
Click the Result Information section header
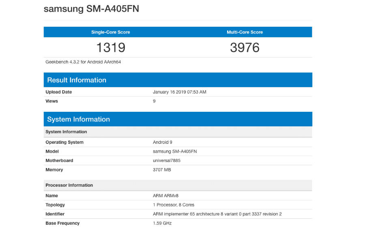click(77, 80)
